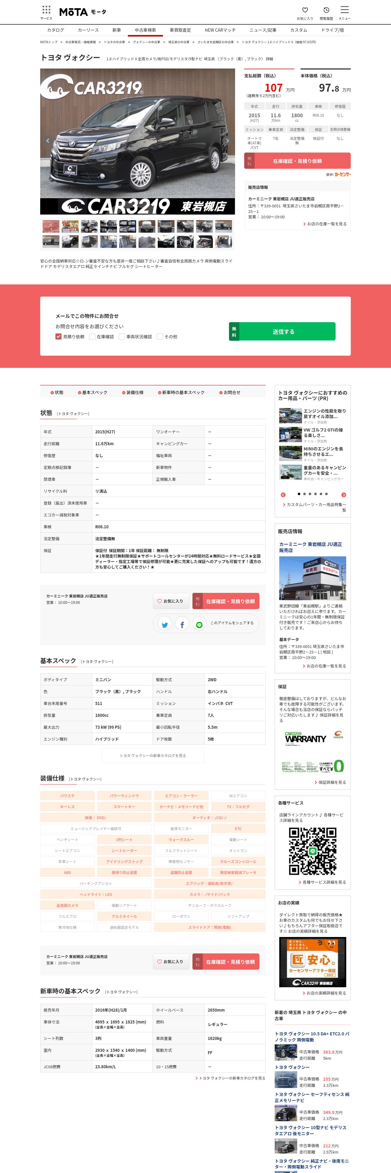This screenshot has width=391, height=1173.
Task: Click the MOTA logo
Action: (x=83, y=12)
